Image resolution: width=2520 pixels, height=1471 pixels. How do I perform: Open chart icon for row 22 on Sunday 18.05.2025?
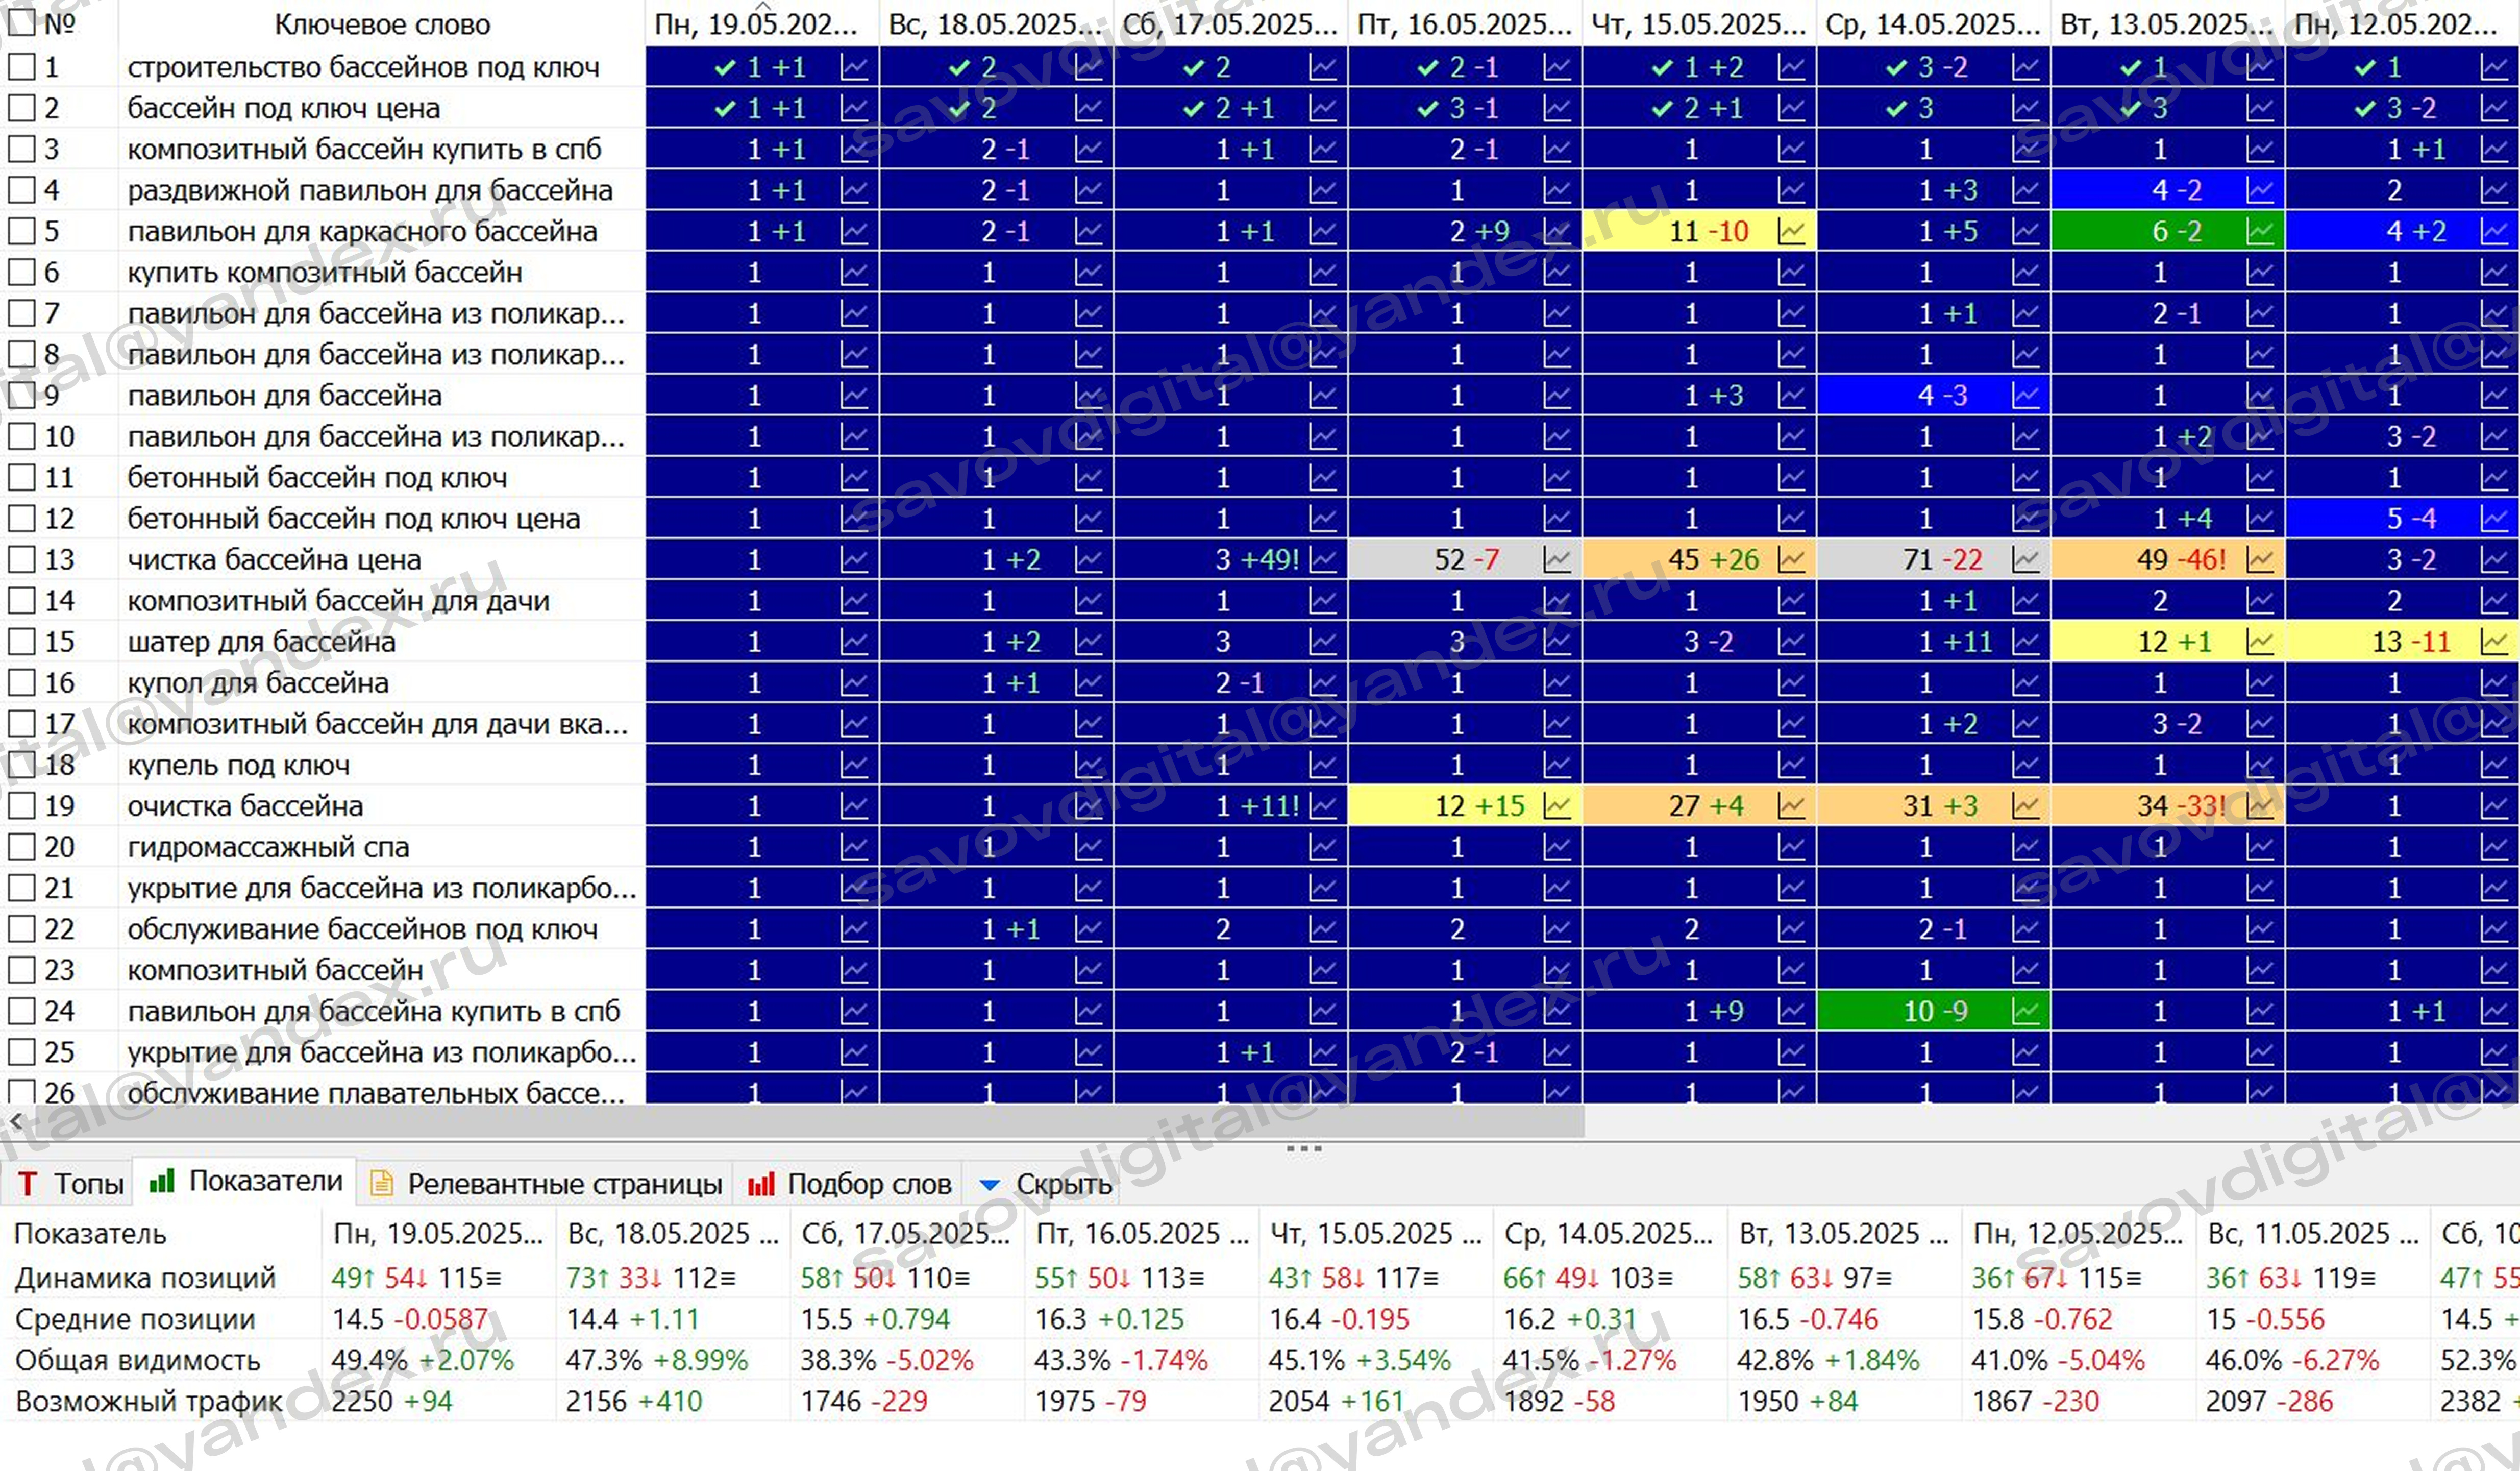(x=1088, y=929)
